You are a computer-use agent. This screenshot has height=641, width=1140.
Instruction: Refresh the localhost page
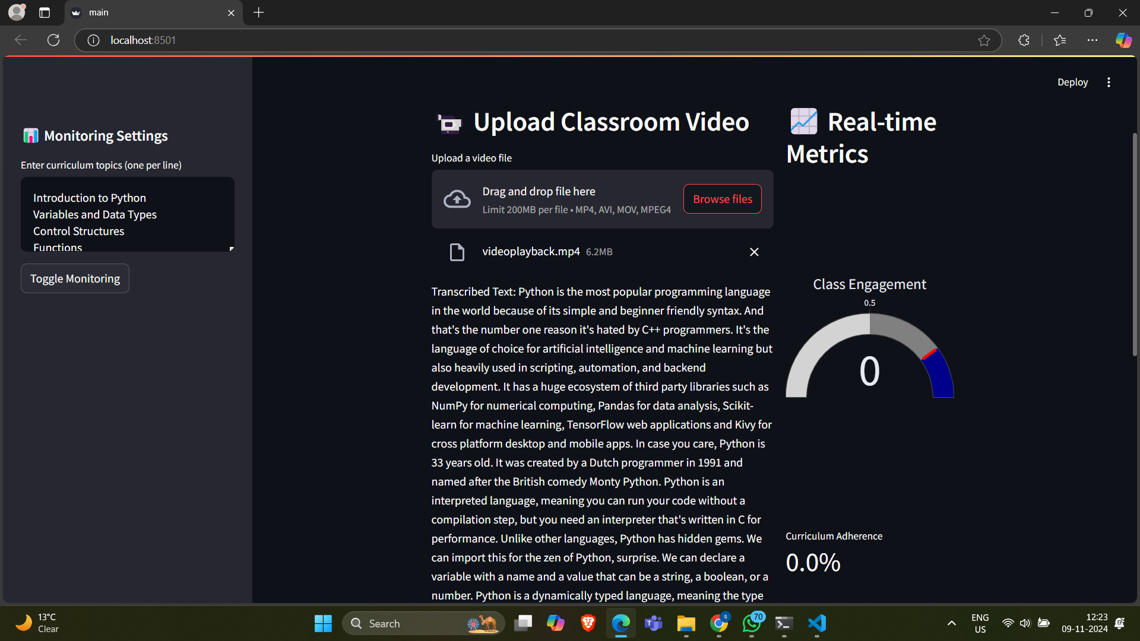point(53,40)
